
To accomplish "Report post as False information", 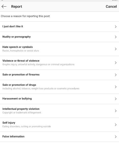I will point(60,137).
